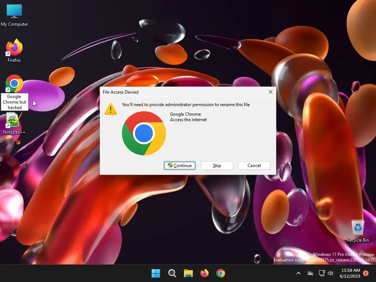Click Continue to grant administrator permission
376x282 pixels.
[x=180, y=166]
